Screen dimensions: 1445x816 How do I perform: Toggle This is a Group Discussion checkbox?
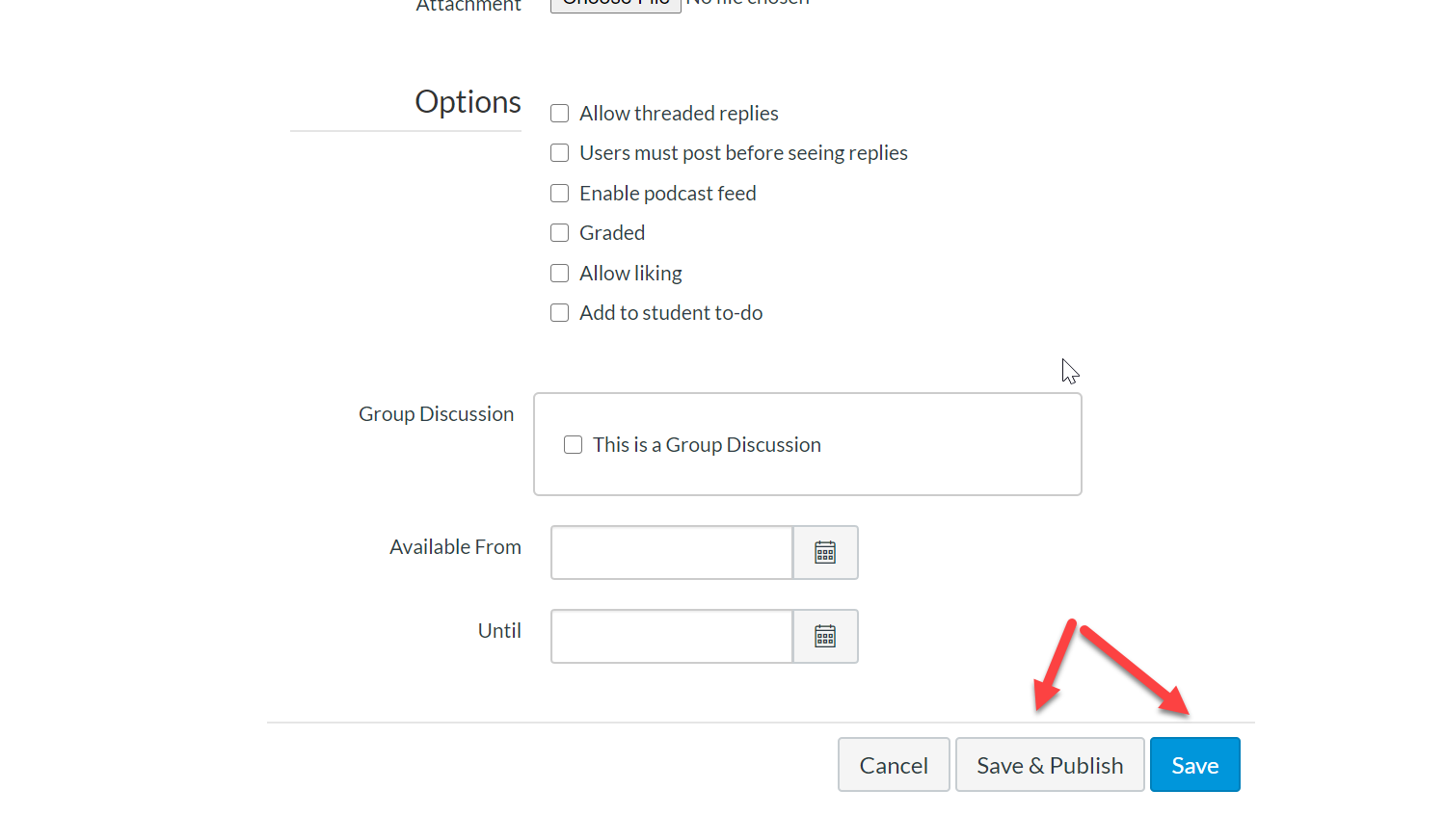click(x=574, y=445)
